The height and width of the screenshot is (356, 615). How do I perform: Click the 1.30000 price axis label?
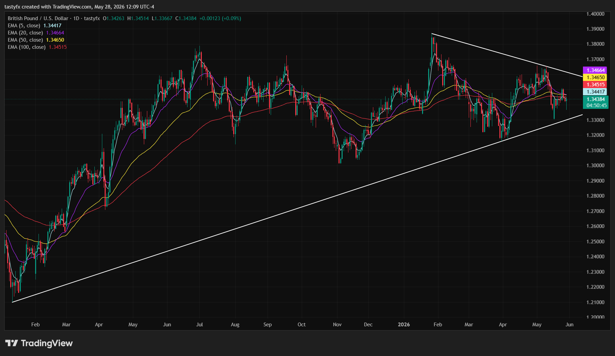595,166
